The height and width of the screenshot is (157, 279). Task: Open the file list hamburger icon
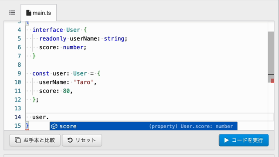12,13
